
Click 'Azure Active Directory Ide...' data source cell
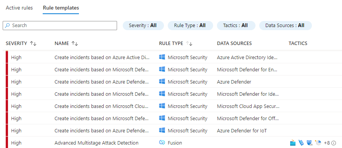coord(247,58)
